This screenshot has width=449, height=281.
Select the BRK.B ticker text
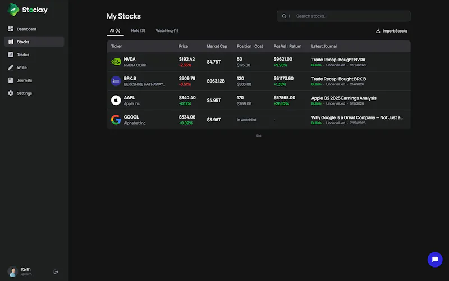(130, 78)
